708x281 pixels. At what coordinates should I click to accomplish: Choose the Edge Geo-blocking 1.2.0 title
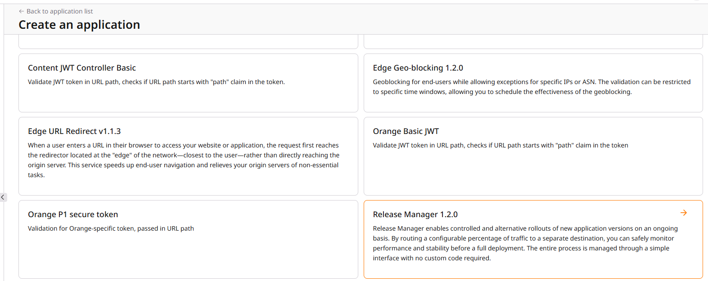pos(418,68)
